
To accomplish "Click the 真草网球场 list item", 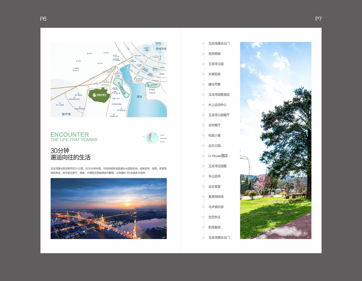I will coord(216,197).
